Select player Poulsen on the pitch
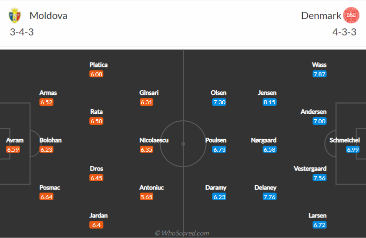This screenshot has height=238, width=366. [x=216, y=140]
